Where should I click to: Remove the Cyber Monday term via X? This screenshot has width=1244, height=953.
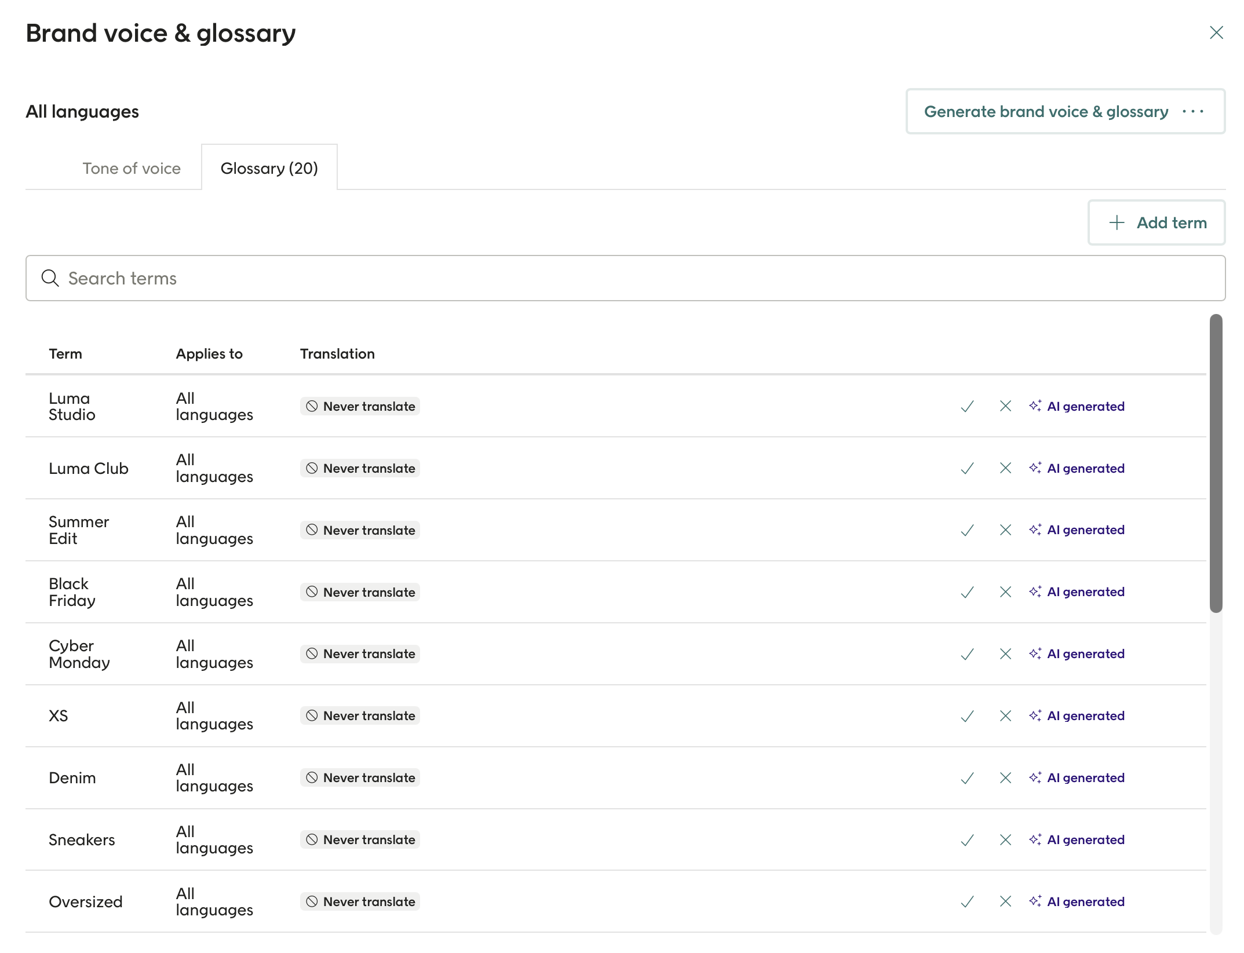[x=1005, y=654]
